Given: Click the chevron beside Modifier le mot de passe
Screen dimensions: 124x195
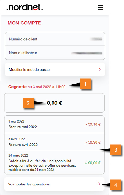Looking at the screenshot, I should click(100, 69).
